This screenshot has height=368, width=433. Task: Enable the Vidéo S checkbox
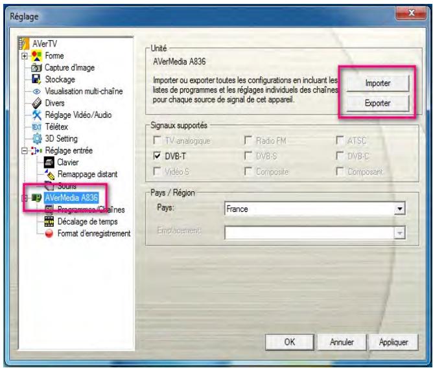click(157, 172)
